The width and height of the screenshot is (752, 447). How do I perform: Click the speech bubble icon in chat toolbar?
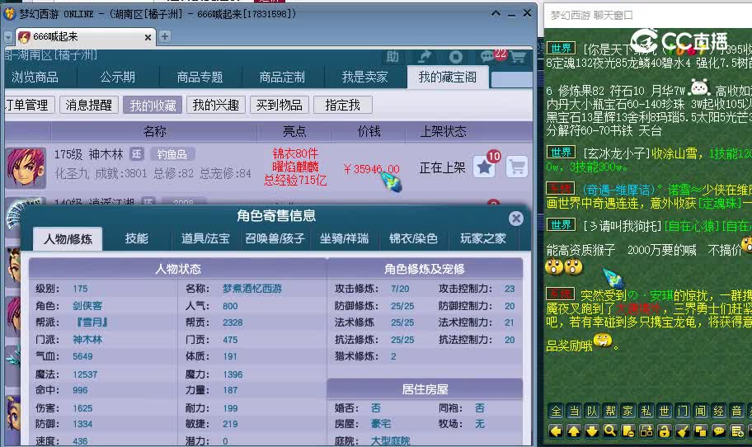pyautogui.click(x=719, y=431)
